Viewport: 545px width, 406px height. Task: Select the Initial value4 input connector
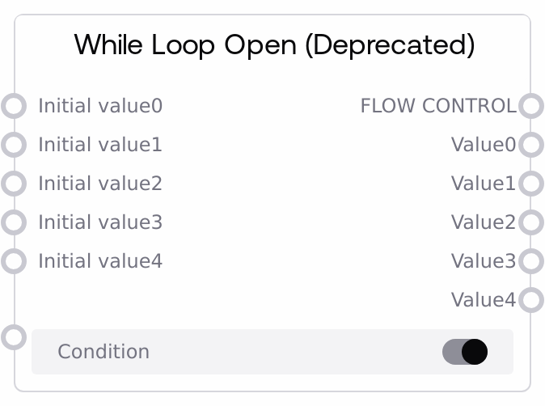pyautogui.click(x=14, y=261)
